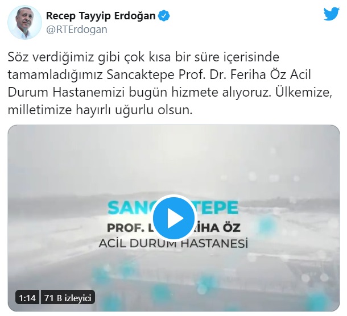The width and height of the screenshot is (347, 316).
Task: Open Twitter via the blue bird logo
Action: 331,14
